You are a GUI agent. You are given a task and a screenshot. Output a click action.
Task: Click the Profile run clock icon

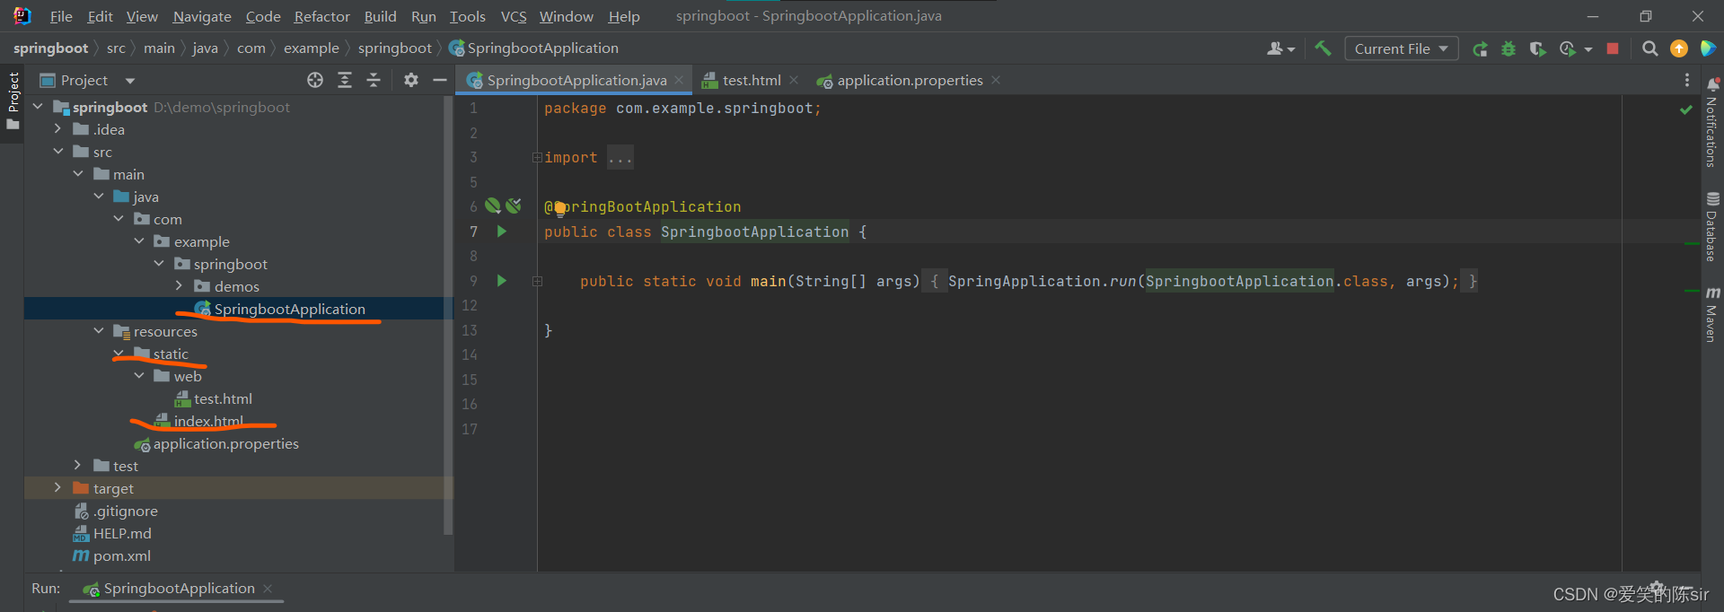point(1568,48)
